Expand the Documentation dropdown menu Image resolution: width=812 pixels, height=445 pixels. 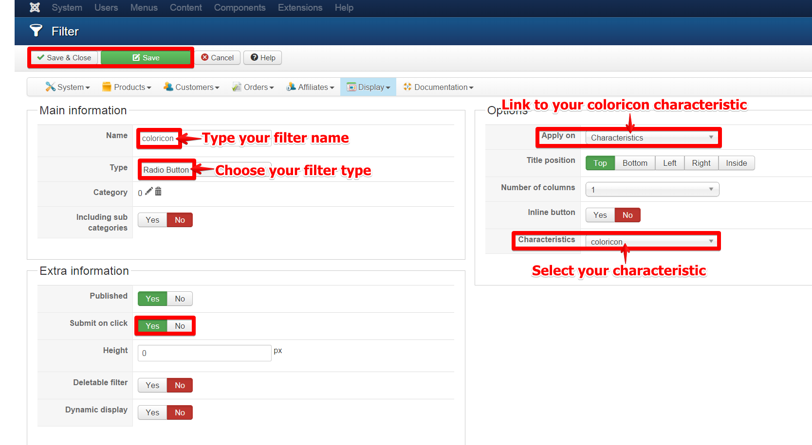click(x=438, y=87)
